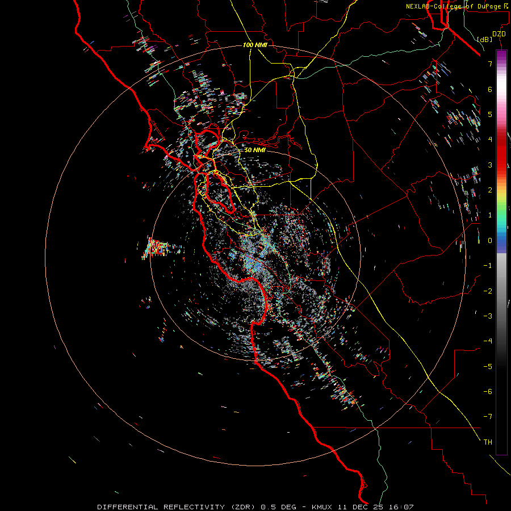Click the "DIFFERENTIAL REFLECTIVITY (ZDR)" caption text
The image size is (511, 511).
tap(177, 507)
